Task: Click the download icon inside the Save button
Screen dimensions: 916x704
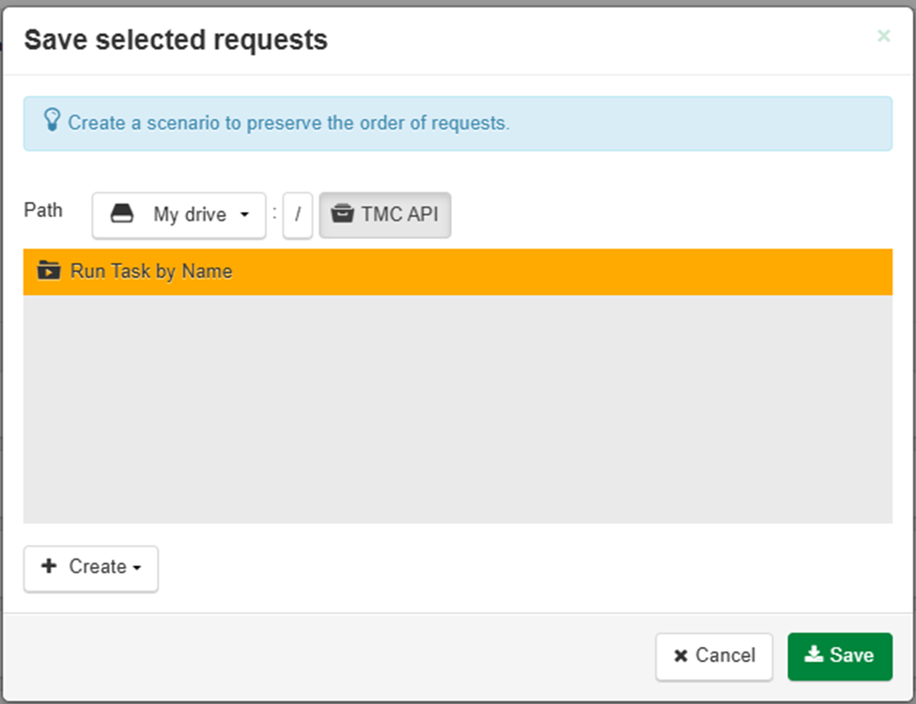Action: pyautogui.click(x=815, y=656)
